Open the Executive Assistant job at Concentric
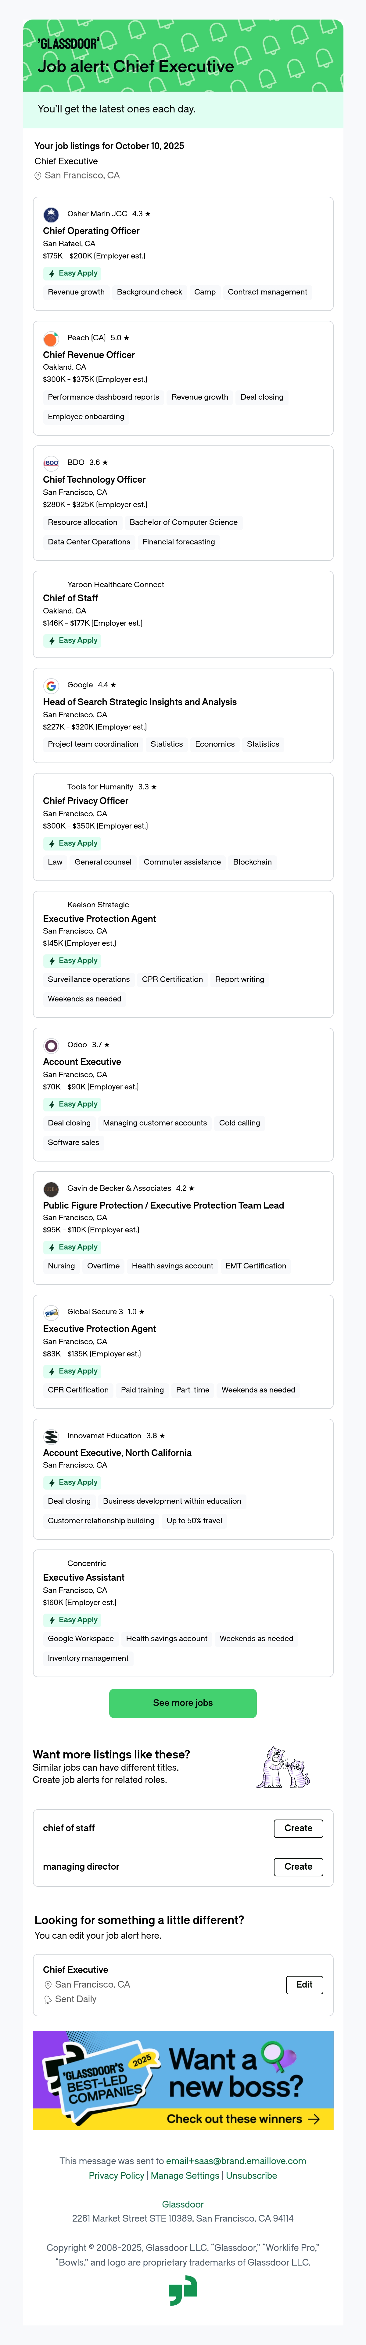This screenshot has width=366, height=2345. click(x=84, y=1578)
